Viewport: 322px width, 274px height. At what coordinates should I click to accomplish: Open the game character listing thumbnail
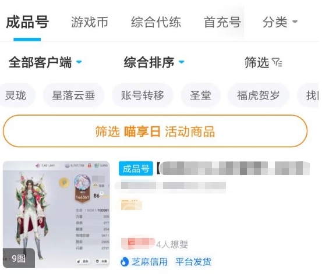[56, 215]
